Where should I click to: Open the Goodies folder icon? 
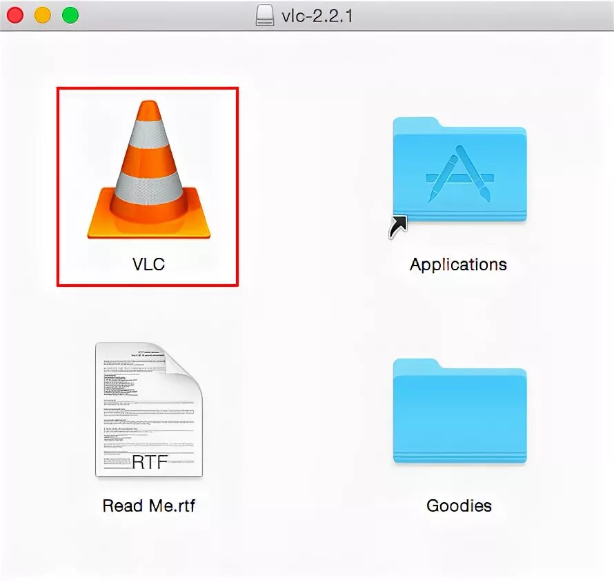tap(459, 410)
